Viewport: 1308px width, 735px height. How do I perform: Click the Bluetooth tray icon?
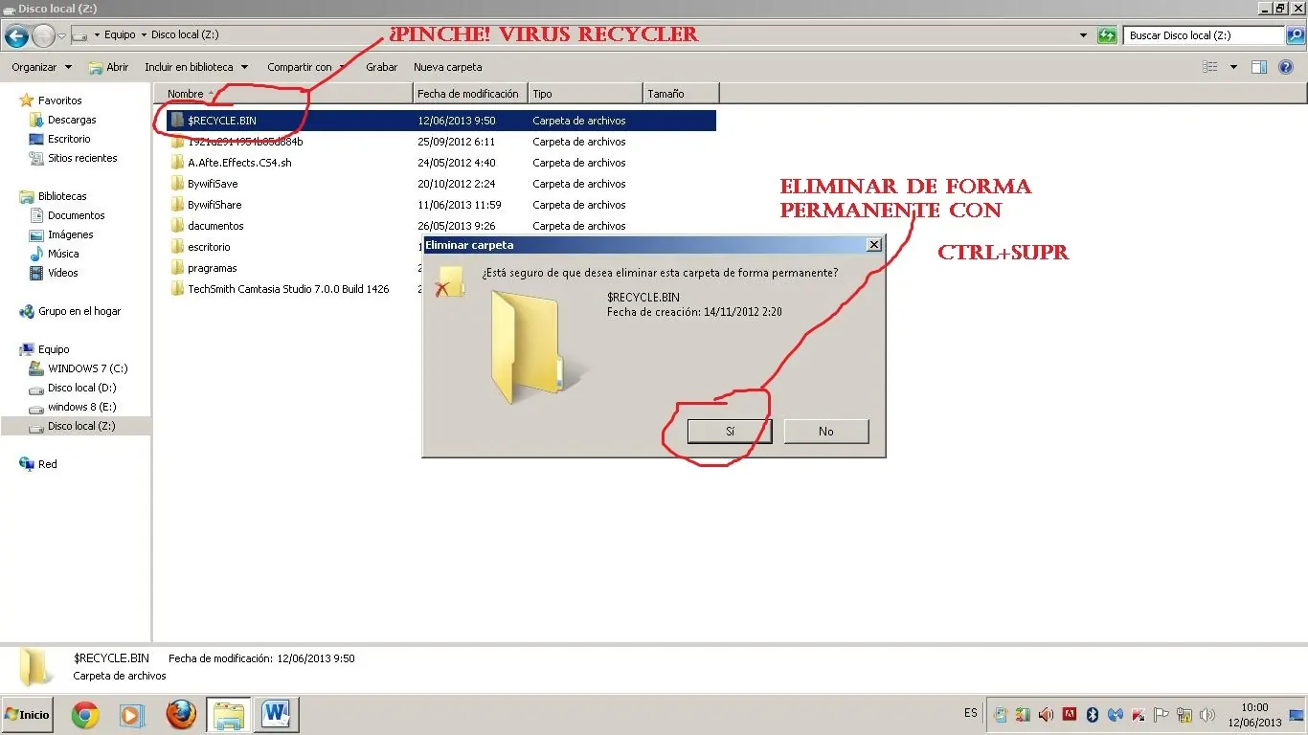pyautogui.click(x=1093, y=714)
